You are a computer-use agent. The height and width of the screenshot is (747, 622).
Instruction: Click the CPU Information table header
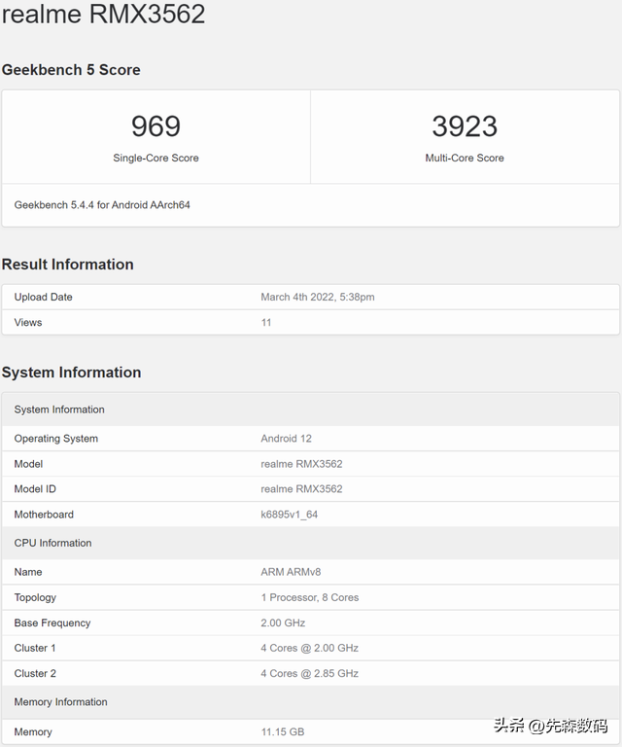click(x=52, y=543)
